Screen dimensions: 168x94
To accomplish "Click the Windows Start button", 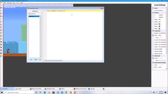I will [x=2, y=92].
